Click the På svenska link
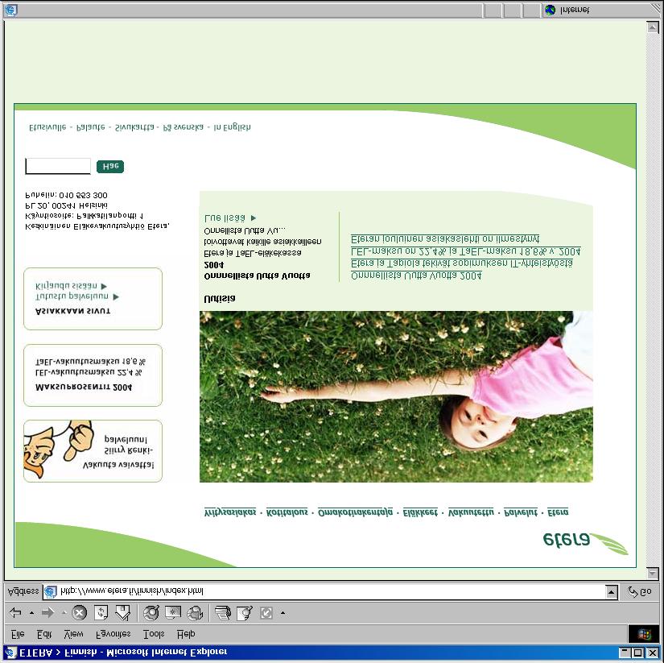 coord(183,127)
